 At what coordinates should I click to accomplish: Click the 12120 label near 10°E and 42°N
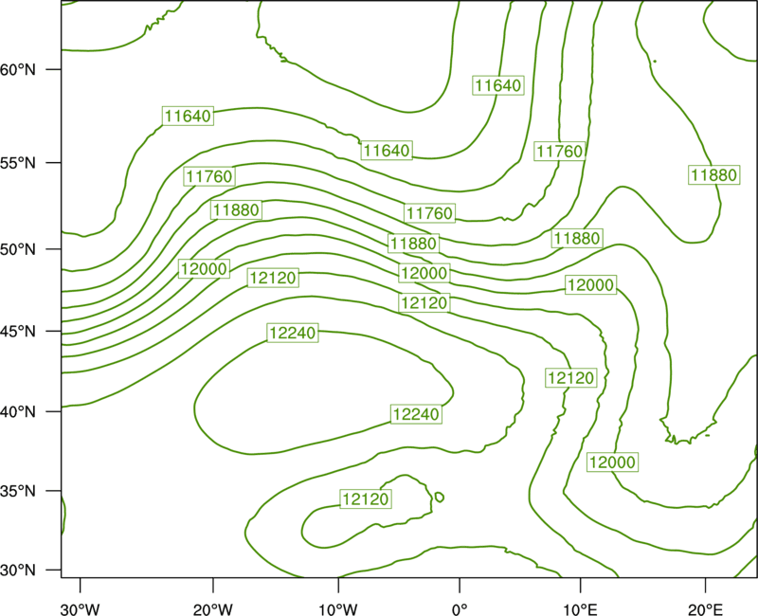[570, 377]
